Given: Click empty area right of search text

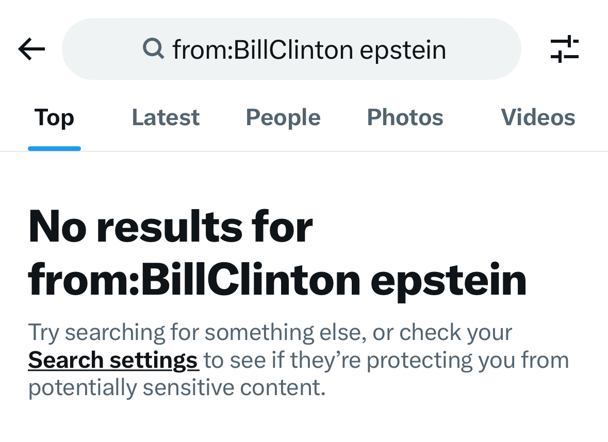Looking at the screenshot, I should click(483, 49).
